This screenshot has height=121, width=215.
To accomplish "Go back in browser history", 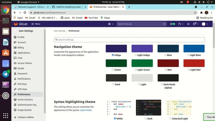I will tap(15, 13).
